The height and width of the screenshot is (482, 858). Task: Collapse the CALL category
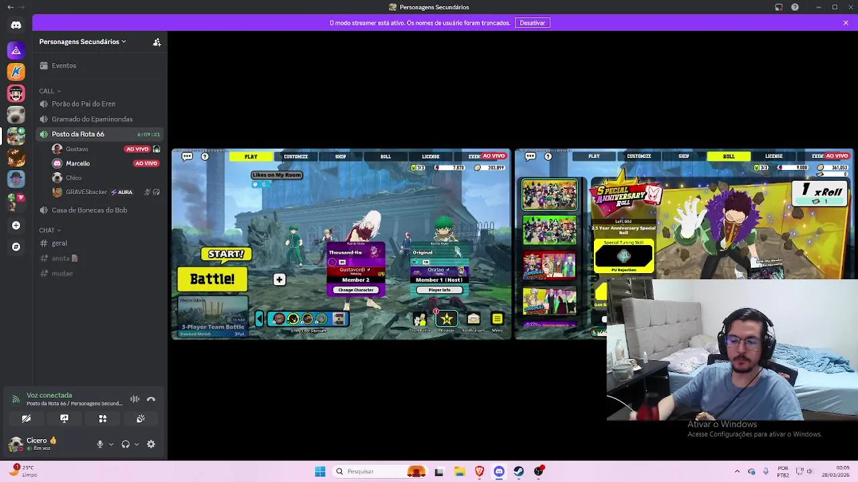coord(50,91)
